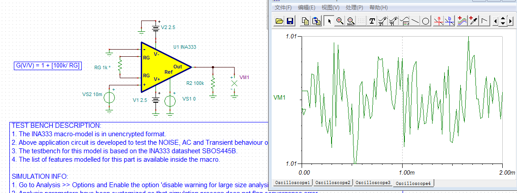517x193 pixels.
Task: Click the VM1 curve label on the graph
Action: (280, 97)
